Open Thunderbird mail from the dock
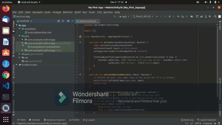Screen dimensions: 222x125 coord(6,19)
